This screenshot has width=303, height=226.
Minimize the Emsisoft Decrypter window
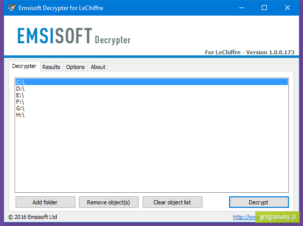click(x=242, y=8)
